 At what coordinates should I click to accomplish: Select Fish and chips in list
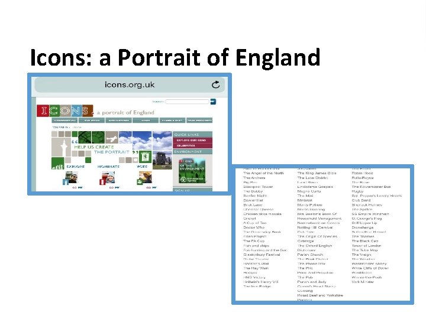(x=256, y=246)
